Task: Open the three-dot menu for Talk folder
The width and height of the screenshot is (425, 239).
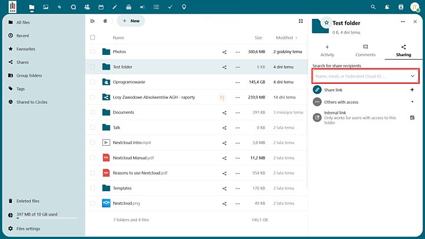Action: tap(238, 127)
